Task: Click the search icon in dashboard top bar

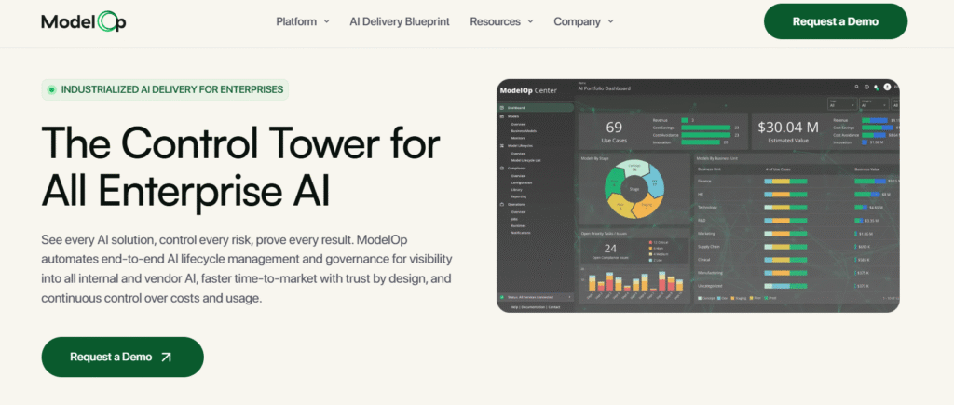Action: pos(857,87)
